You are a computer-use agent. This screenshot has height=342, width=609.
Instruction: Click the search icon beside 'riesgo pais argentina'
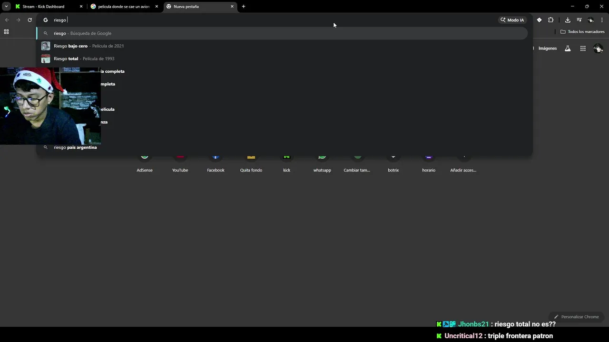pos(46,147)
